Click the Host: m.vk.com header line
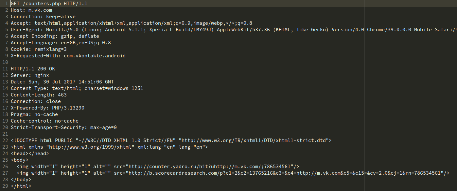The height and width of the screenshot is (191, 457). click(31, 10)
